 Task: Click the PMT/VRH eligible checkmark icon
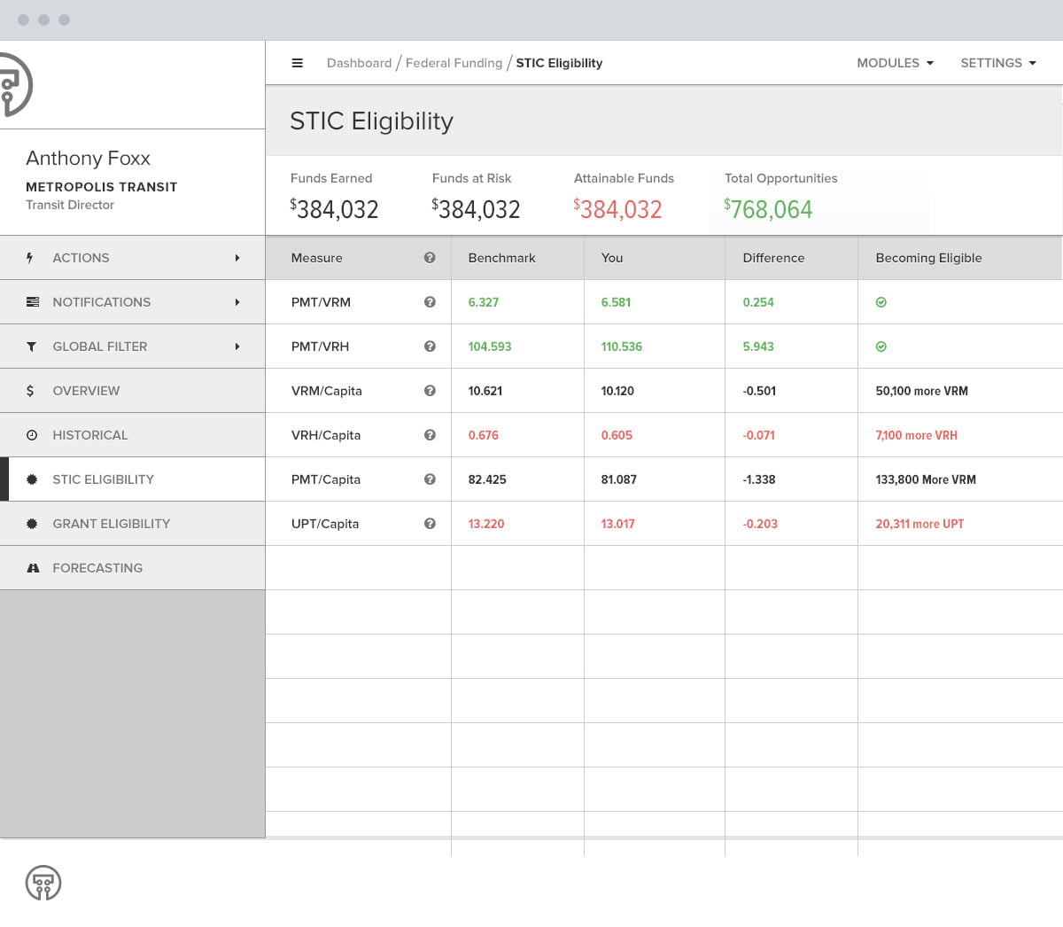click(881, 347)
